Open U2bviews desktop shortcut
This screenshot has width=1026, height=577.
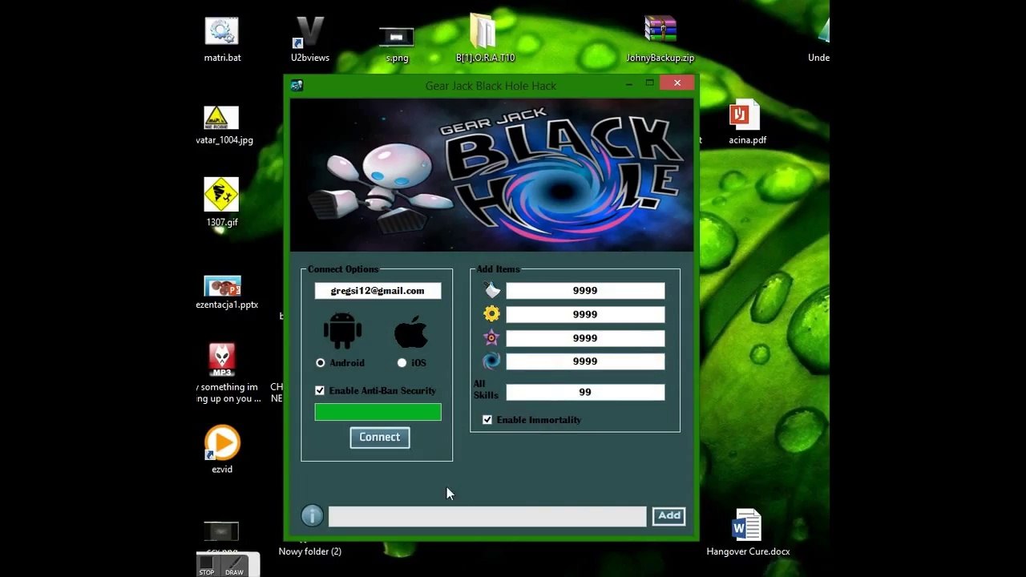coord(309,40)
